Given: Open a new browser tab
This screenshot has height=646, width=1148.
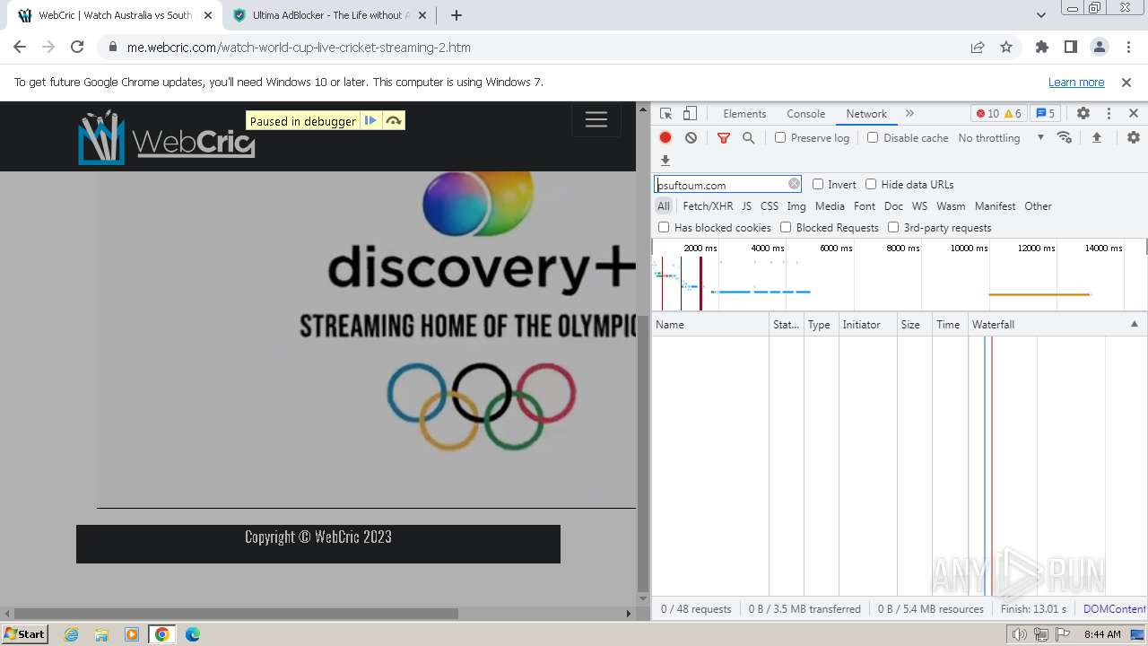Looking at the screenshot, I should [x=456, y=15].
